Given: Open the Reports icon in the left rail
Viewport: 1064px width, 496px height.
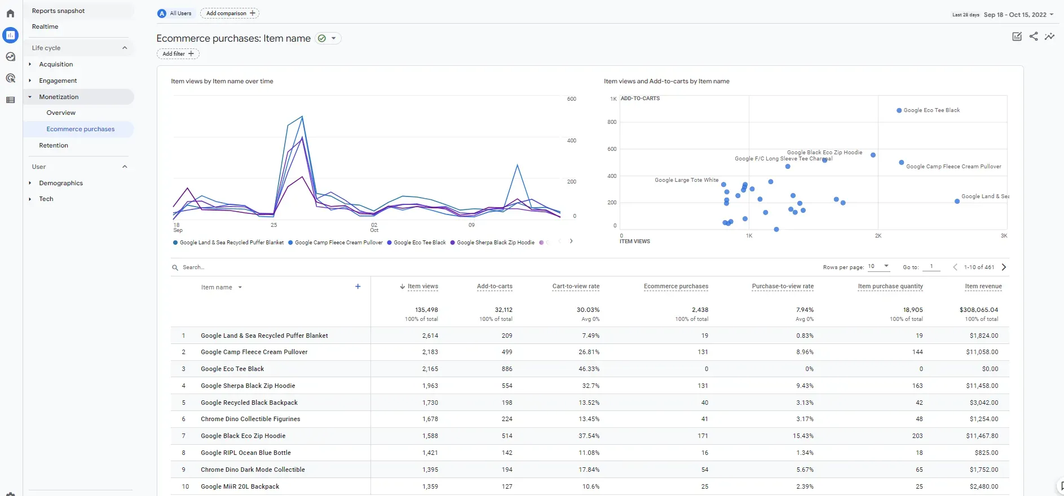Looking at the screenshot, I should [x=10, y=35].
